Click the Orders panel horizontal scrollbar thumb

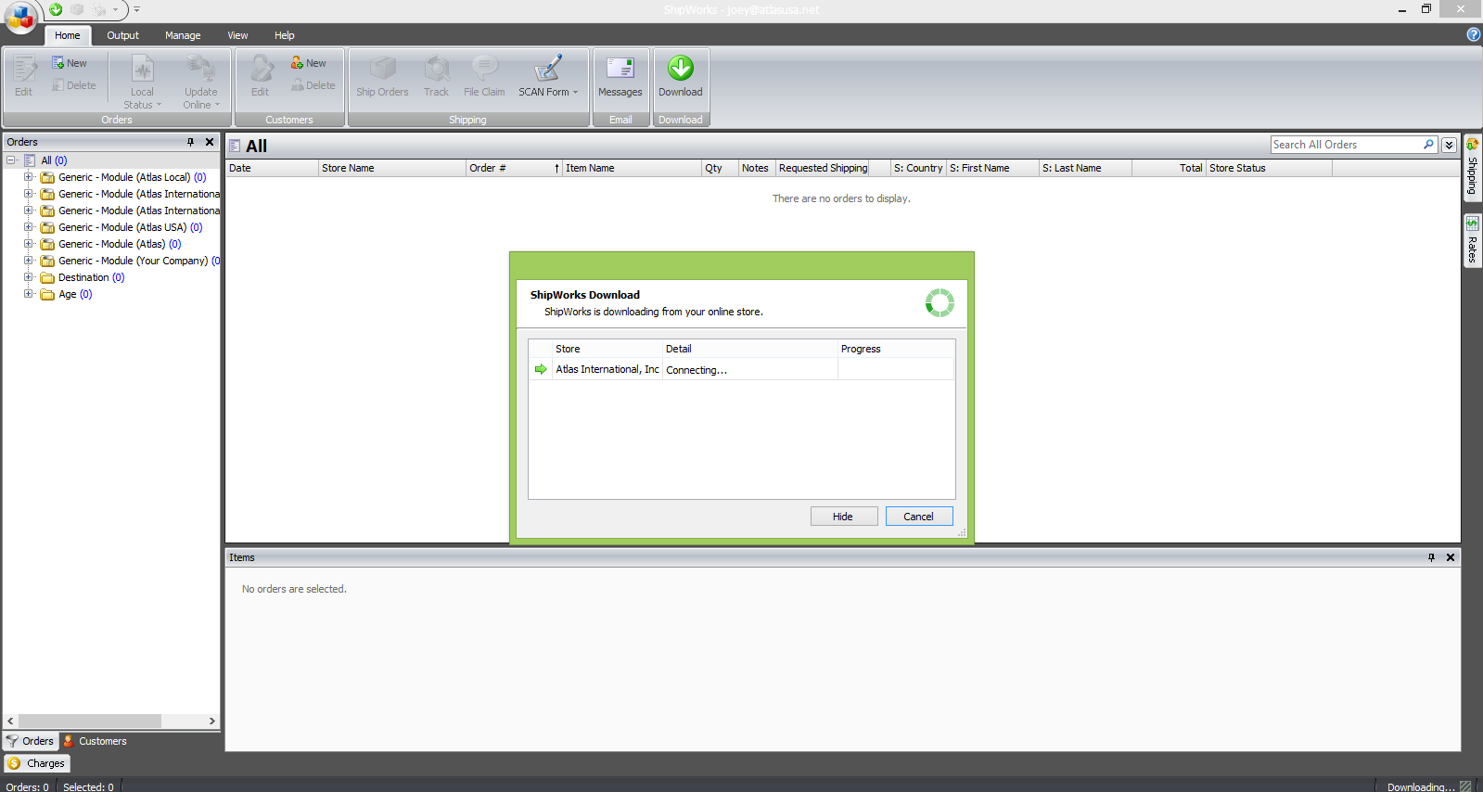(x=89, y=721)
